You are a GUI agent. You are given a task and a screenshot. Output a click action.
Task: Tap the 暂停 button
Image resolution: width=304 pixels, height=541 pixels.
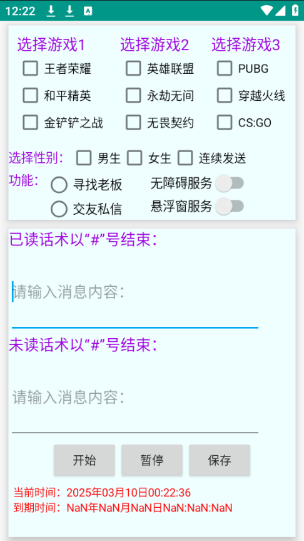click(x=152, y=460)
